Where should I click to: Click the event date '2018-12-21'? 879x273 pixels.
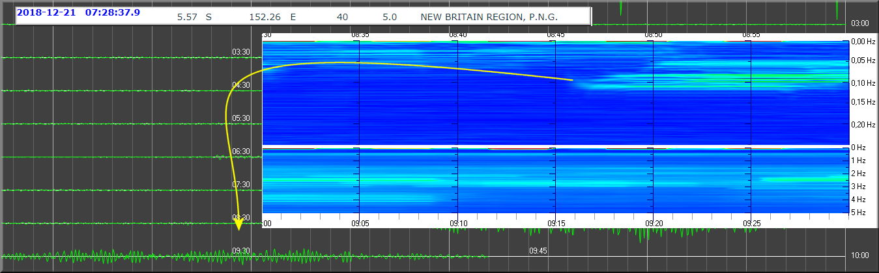click(46, 12)
